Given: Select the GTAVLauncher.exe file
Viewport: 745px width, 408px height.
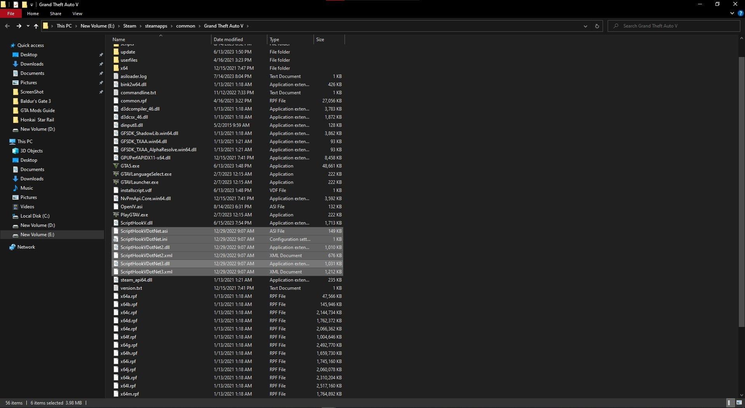Looking at the screenshot, I should tap(139, 182).
